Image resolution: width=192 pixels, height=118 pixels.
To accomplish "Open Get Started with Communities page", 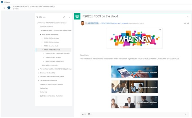I will (48, 81).
